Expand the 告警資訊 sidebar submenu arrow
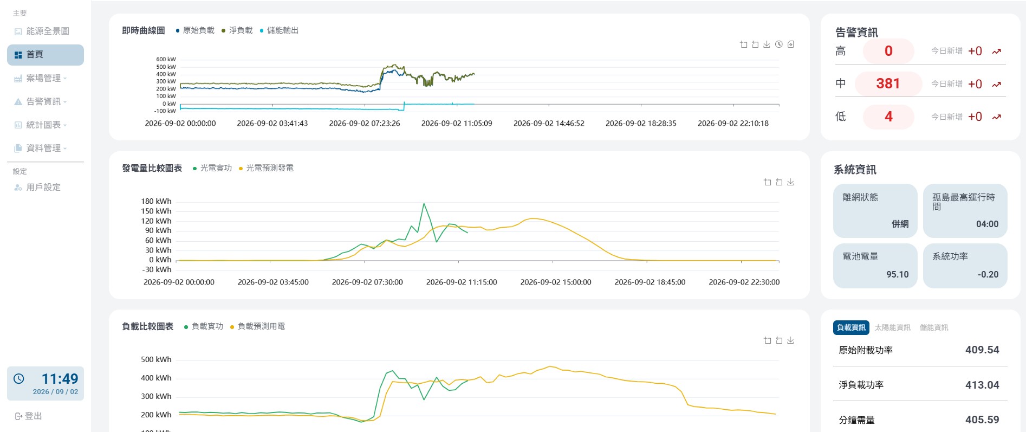Viewport: 1026px width, 432px height. (65, 102)
